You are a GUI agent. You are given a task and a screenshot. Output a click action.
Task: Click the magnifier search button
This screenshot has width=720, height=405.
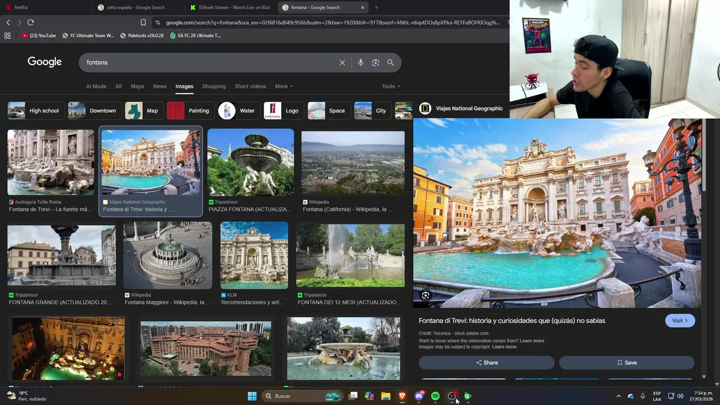pos(390,62)
